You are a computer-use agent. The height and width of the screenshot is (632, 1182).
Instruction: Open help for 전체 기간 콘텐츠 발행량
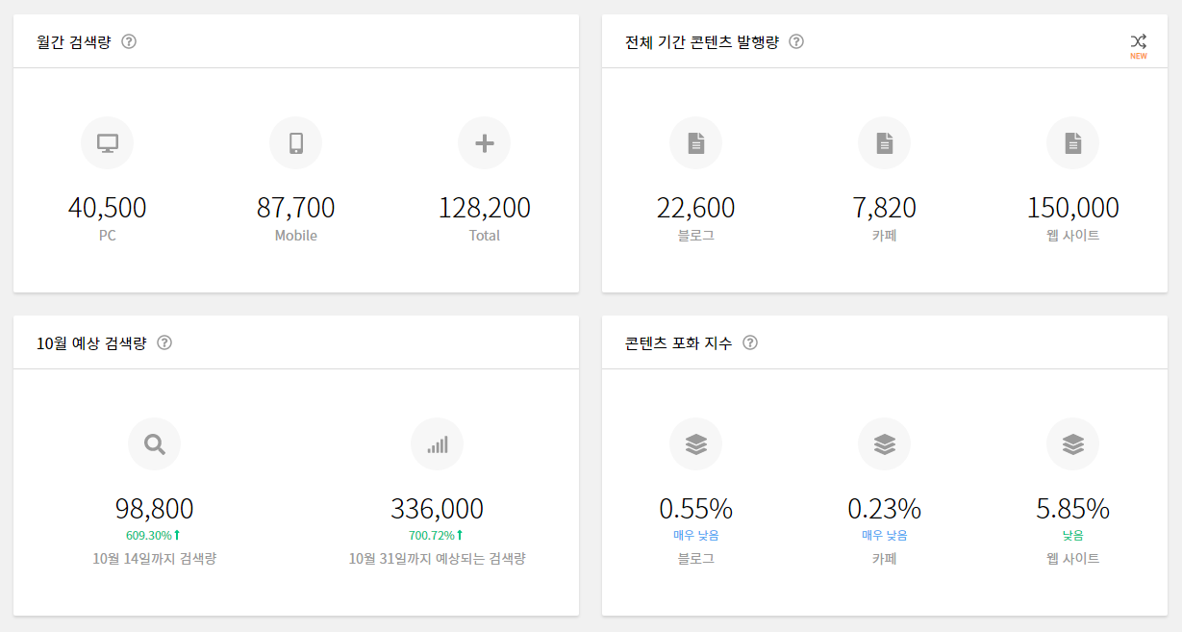point(796,41)
